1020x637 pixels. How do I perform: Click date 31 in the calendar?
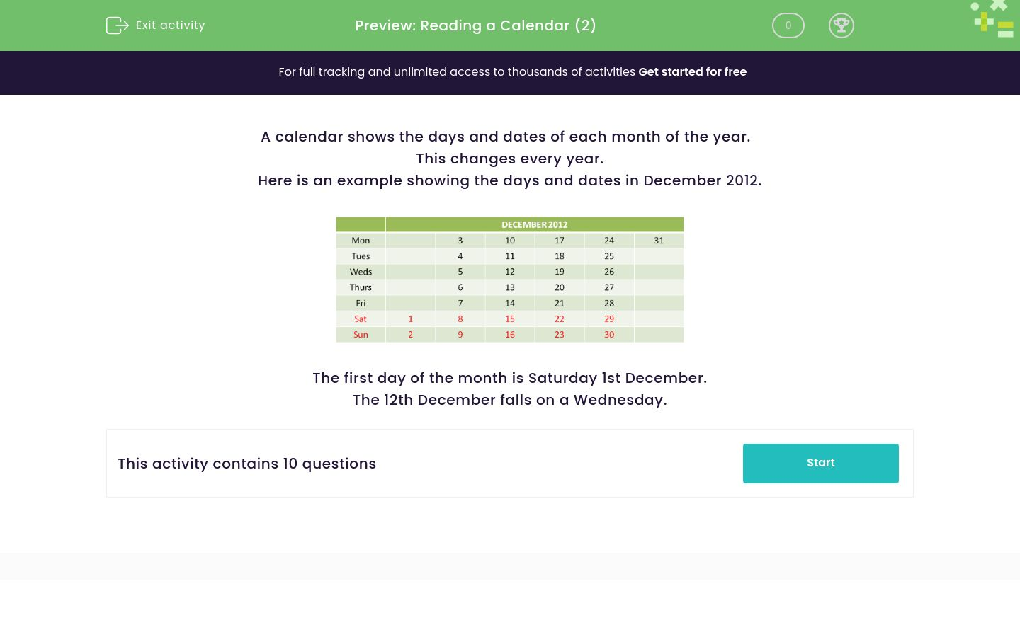coord(659,240)
